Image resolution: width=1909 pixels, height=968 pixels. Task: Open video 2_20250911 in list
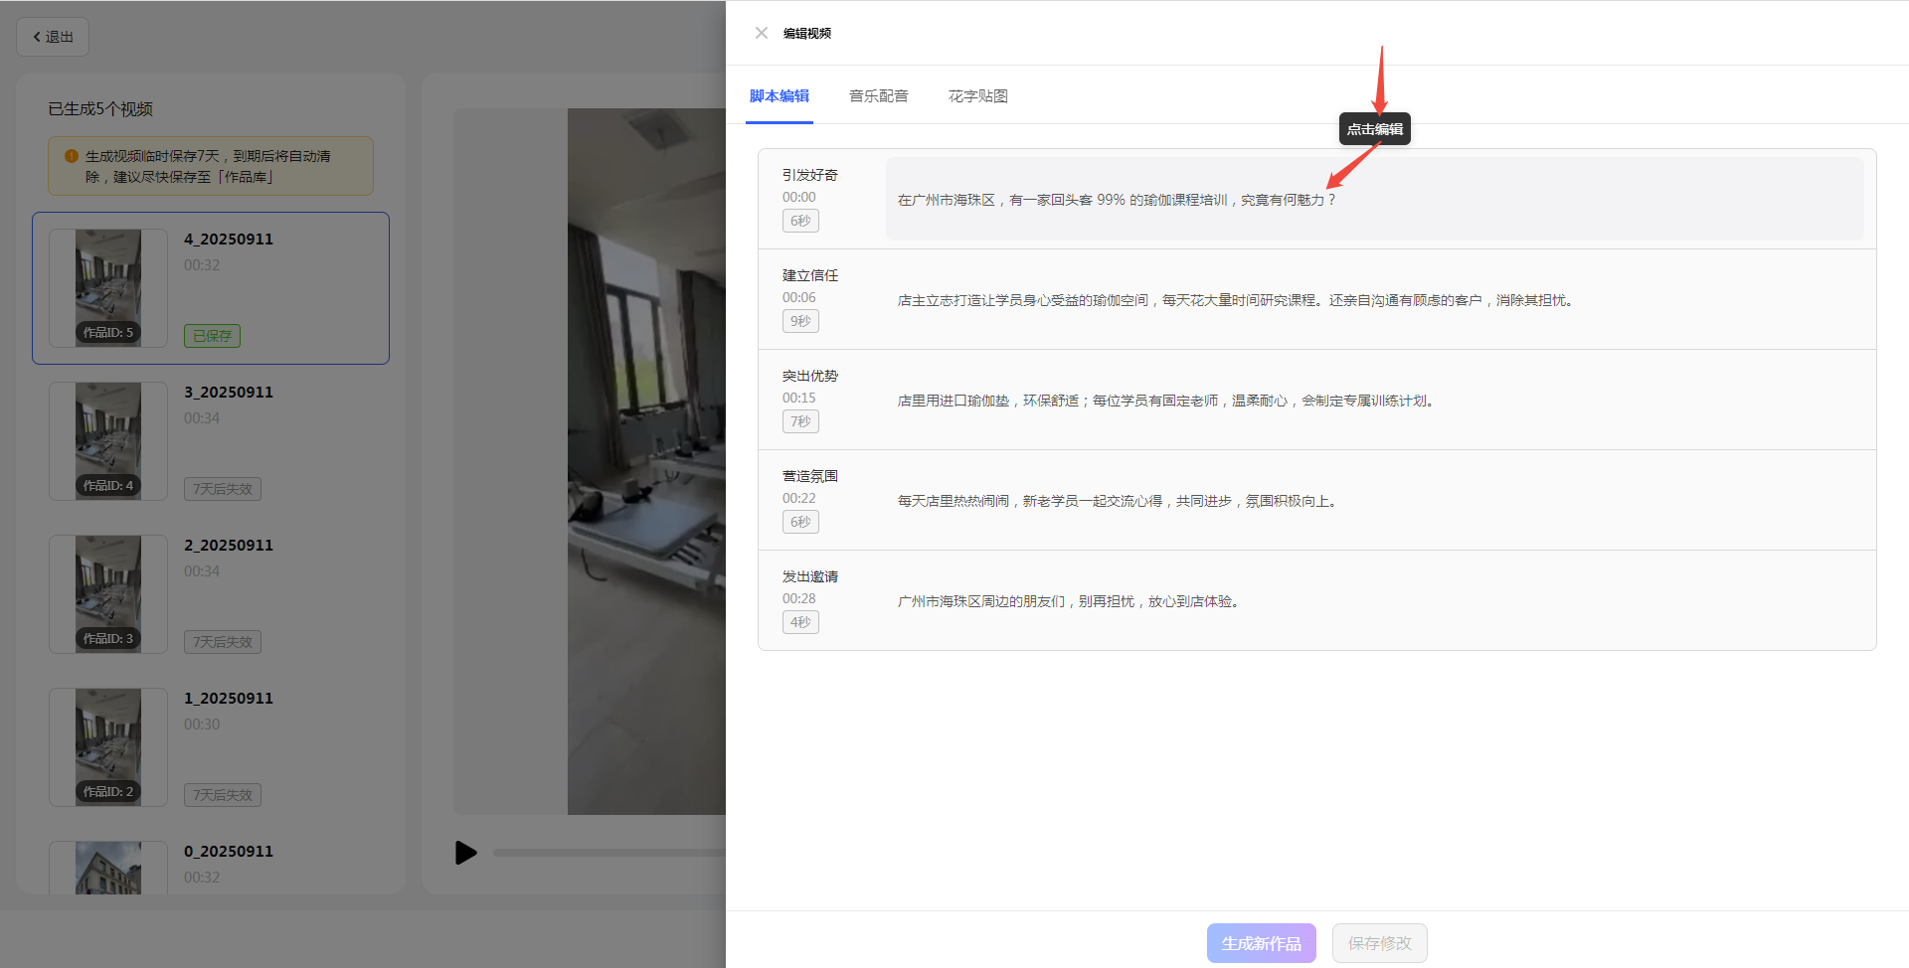pyautogui.click(x=108, y=593)
